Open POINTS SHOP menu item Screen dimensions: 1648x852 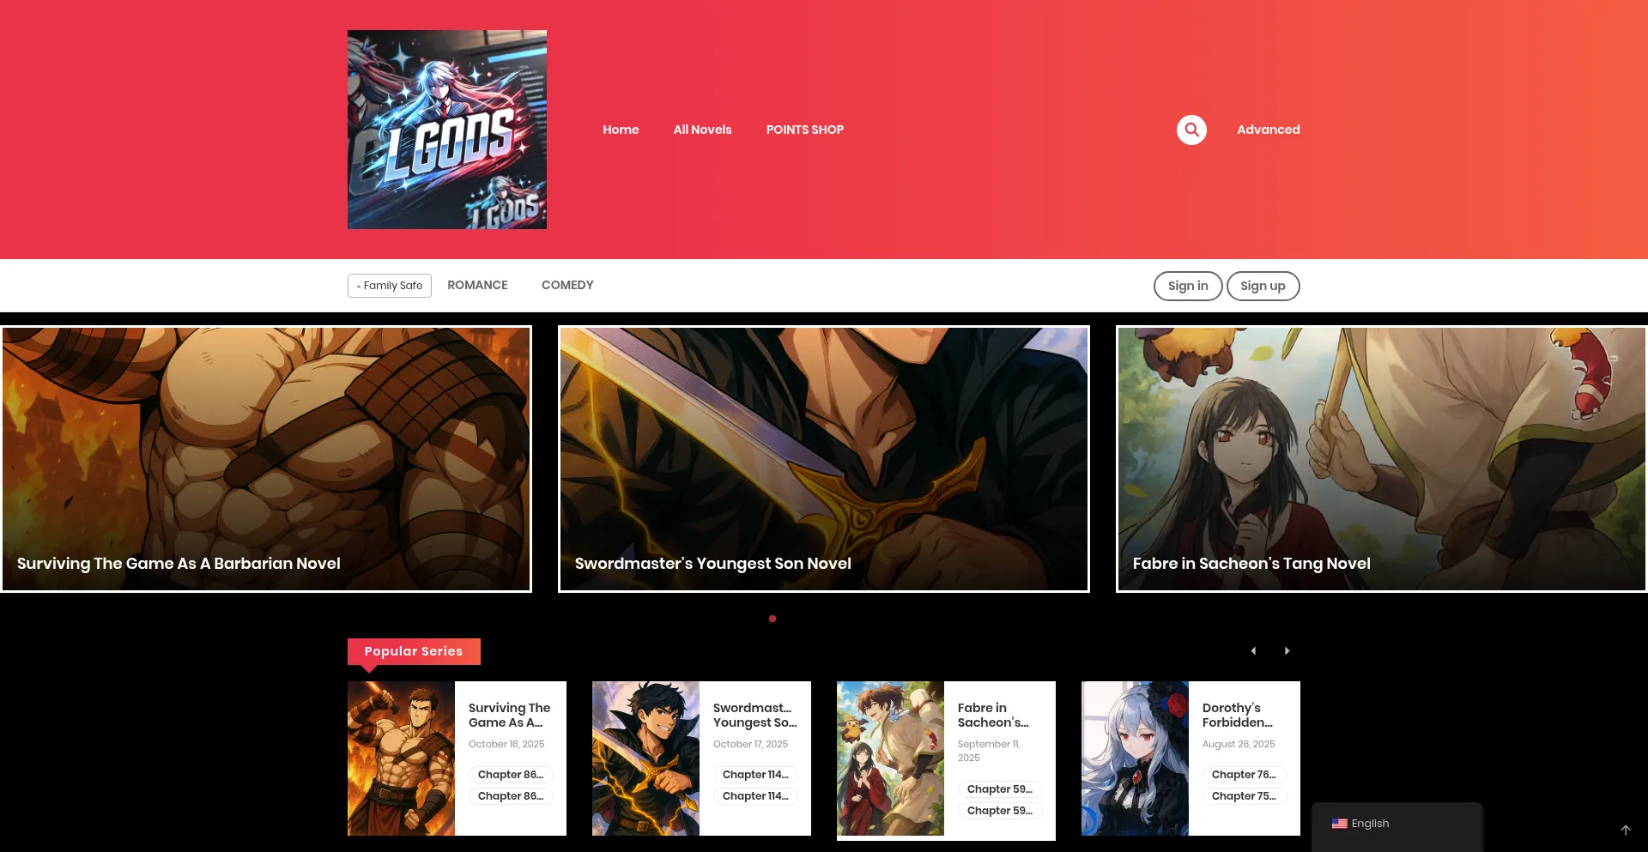pyautogui.click(x=805, y=130)
